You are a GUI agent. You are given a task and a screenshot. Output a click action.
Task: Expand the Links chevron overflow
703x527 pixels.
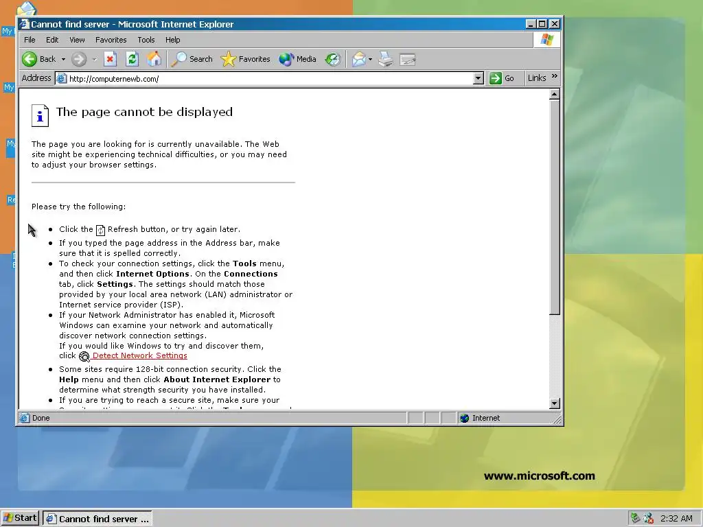(555, 76)
